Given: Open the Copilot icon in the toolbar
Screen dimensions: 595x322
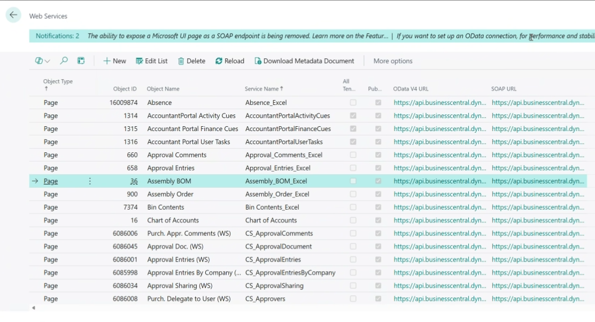Looking at the screenshot, I should [x=38, y=61].
